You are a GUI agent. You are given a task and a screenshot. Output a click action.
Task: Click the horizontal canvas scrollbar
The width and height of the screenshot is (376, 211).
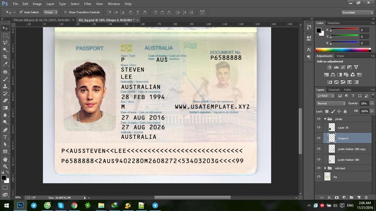point(192,198)
